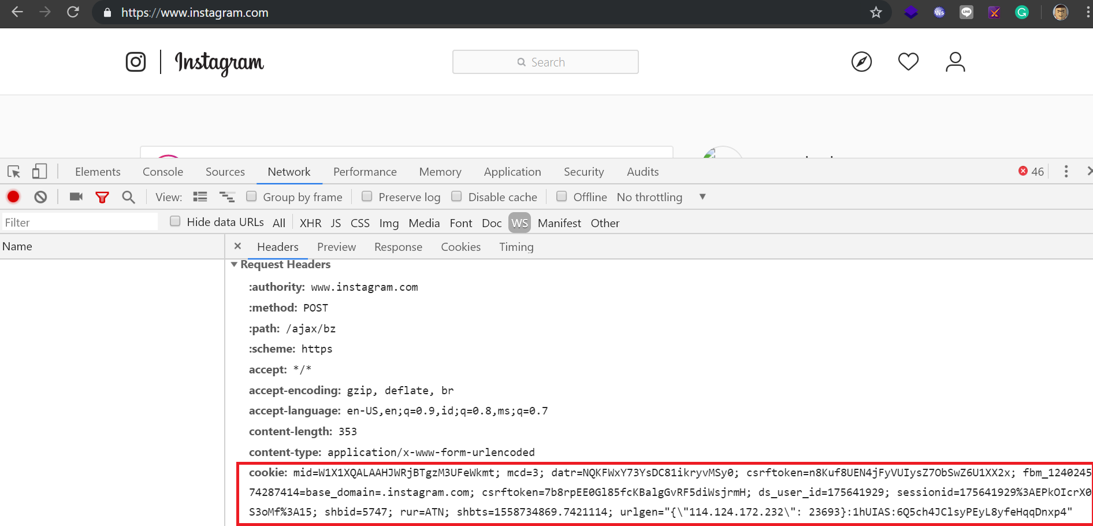1093x526 pixels.
Task: Collapse the Request Headers section
Action: tap(234, 265)
